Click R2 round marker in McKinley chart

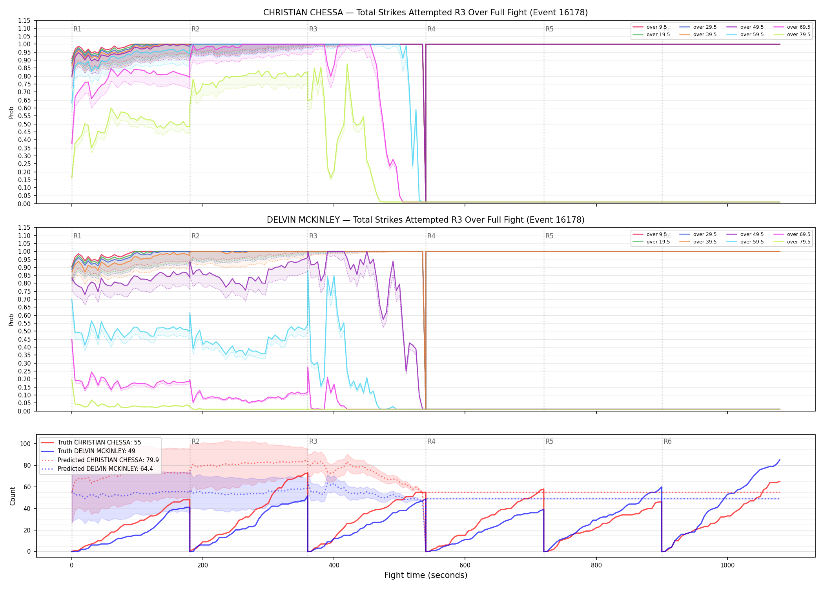195,236
